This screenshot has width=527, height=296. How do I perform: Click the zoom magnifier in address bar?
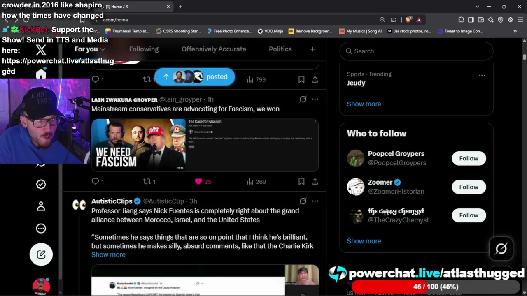(382, 20)
